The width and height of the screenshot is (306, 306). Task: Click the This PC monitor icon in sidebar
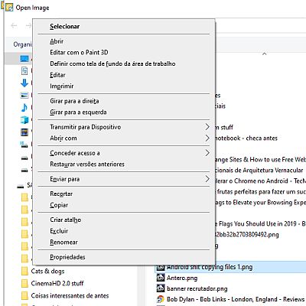24,59
